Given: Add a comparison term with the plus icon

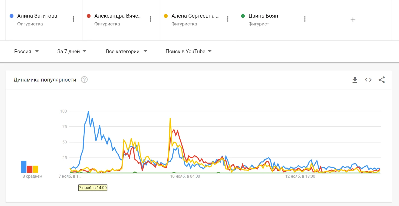Looking at the screenshot, I should [x=353, y=20].
